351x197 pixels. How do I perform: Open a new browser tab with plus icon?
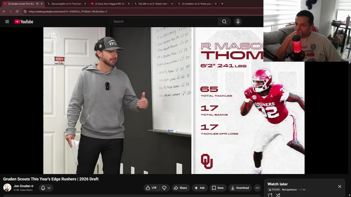pos(222,4)
